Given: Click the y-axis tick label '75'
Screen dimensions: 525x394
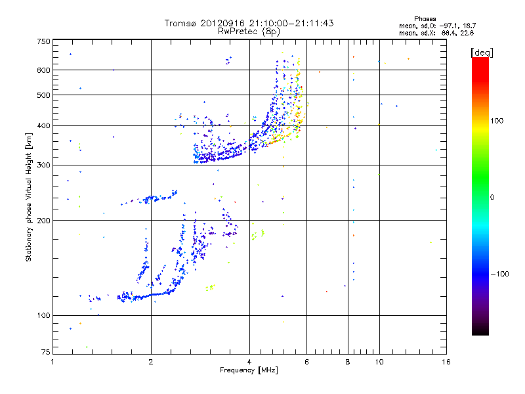Looking at the screenshot, I should [46, 352].
